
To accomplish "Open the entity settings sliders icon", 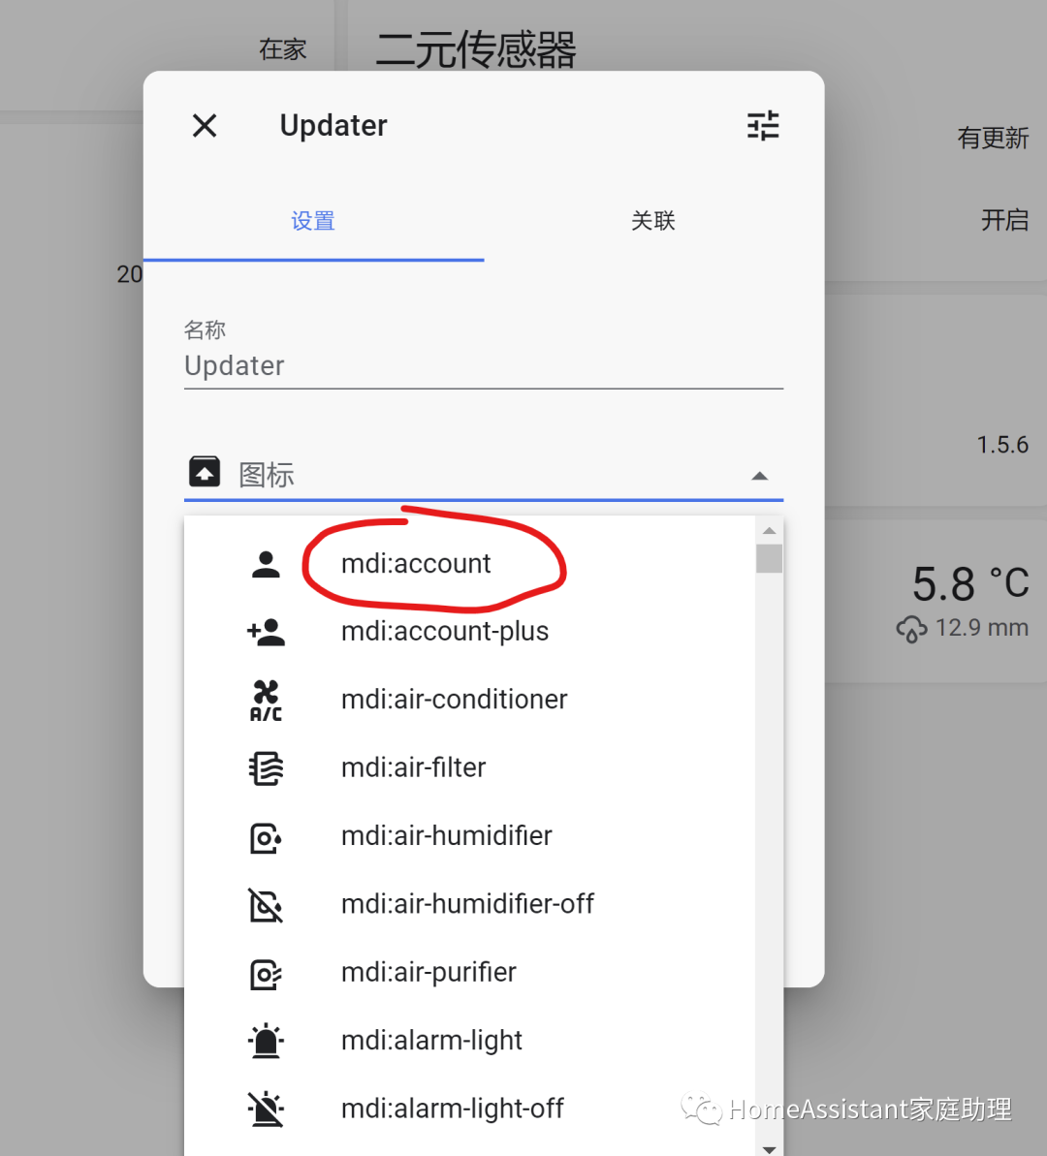I will 763,126.
